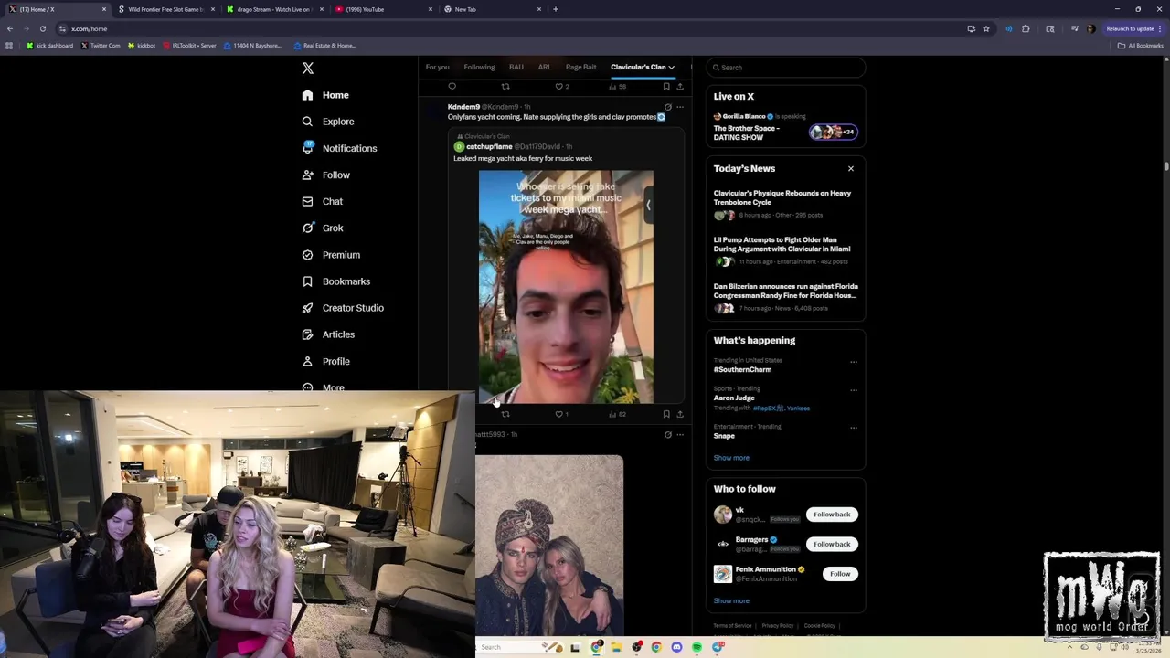
Task: Repost the catchupflame yacht video post
Action: click(x=505, y=414)
